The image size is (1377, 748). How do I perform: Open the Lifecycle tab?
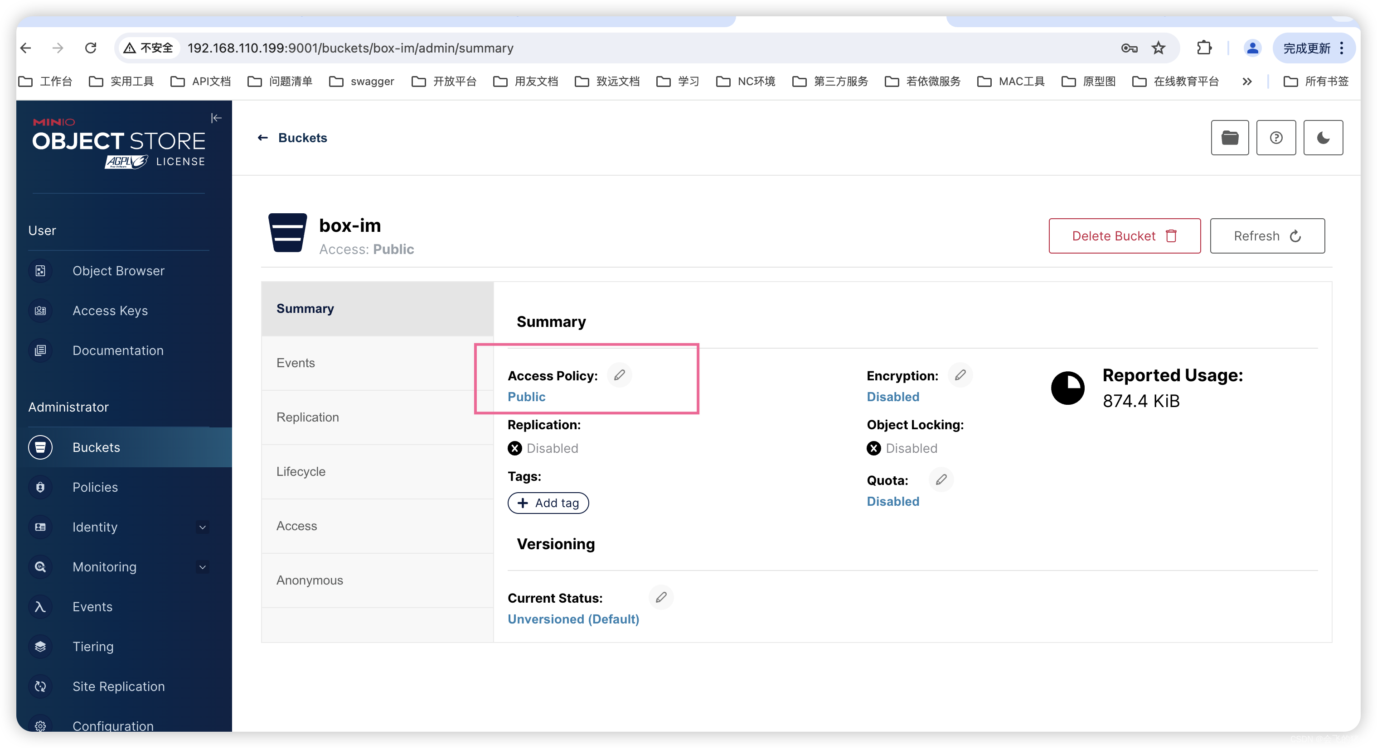coord(301,471)
